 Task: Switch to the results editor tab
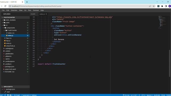pyautogui.click(x=33, y=14)
